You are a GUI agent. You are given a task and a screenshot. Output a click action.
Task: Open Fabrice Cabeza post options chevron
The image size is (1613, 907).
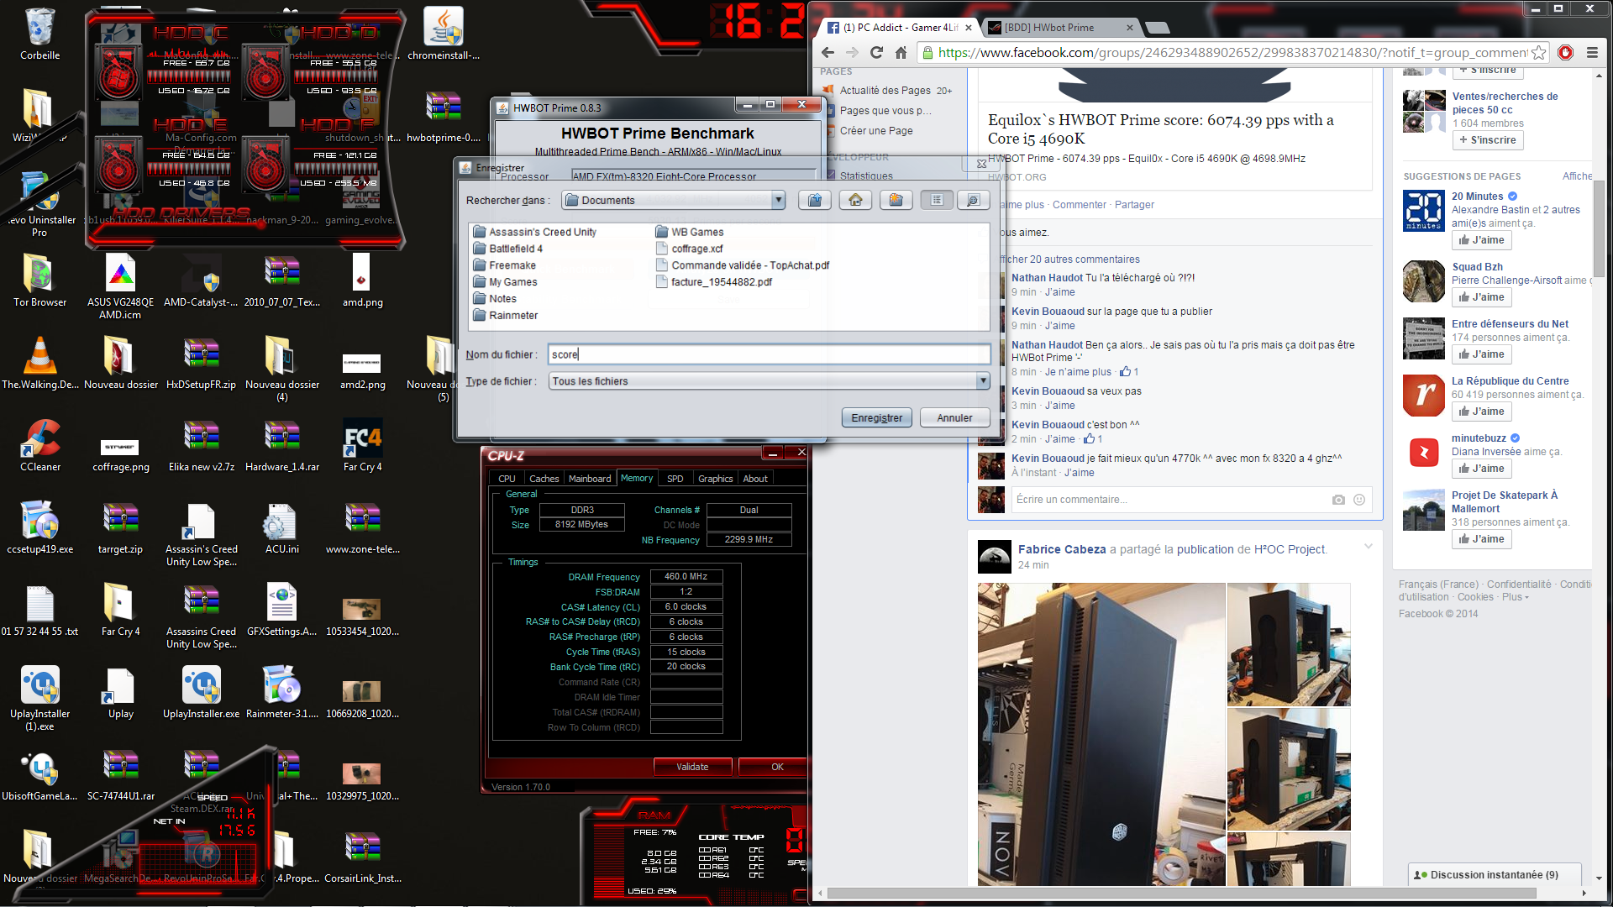pyautogui.click(x=1368, y=547)
